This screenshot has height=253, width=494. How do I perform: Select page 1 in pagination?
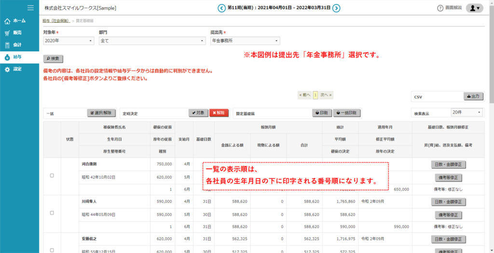click(315, 94)
